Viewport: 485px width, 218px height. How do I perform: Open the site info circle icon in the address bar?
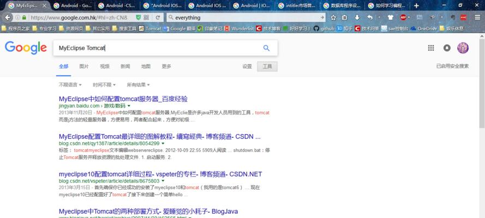coord(18,17)
